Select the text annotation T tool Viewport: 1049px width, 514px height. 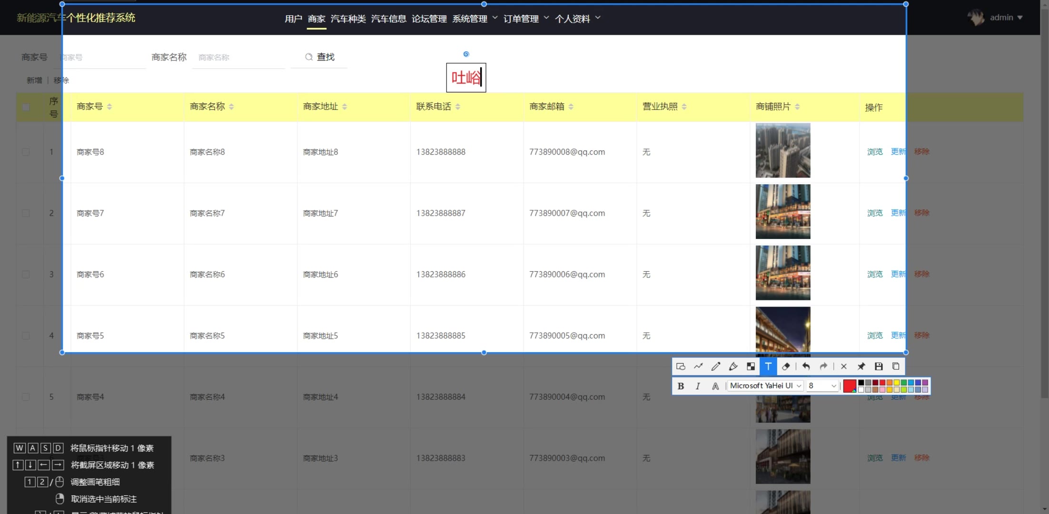(x=768, y=366)
